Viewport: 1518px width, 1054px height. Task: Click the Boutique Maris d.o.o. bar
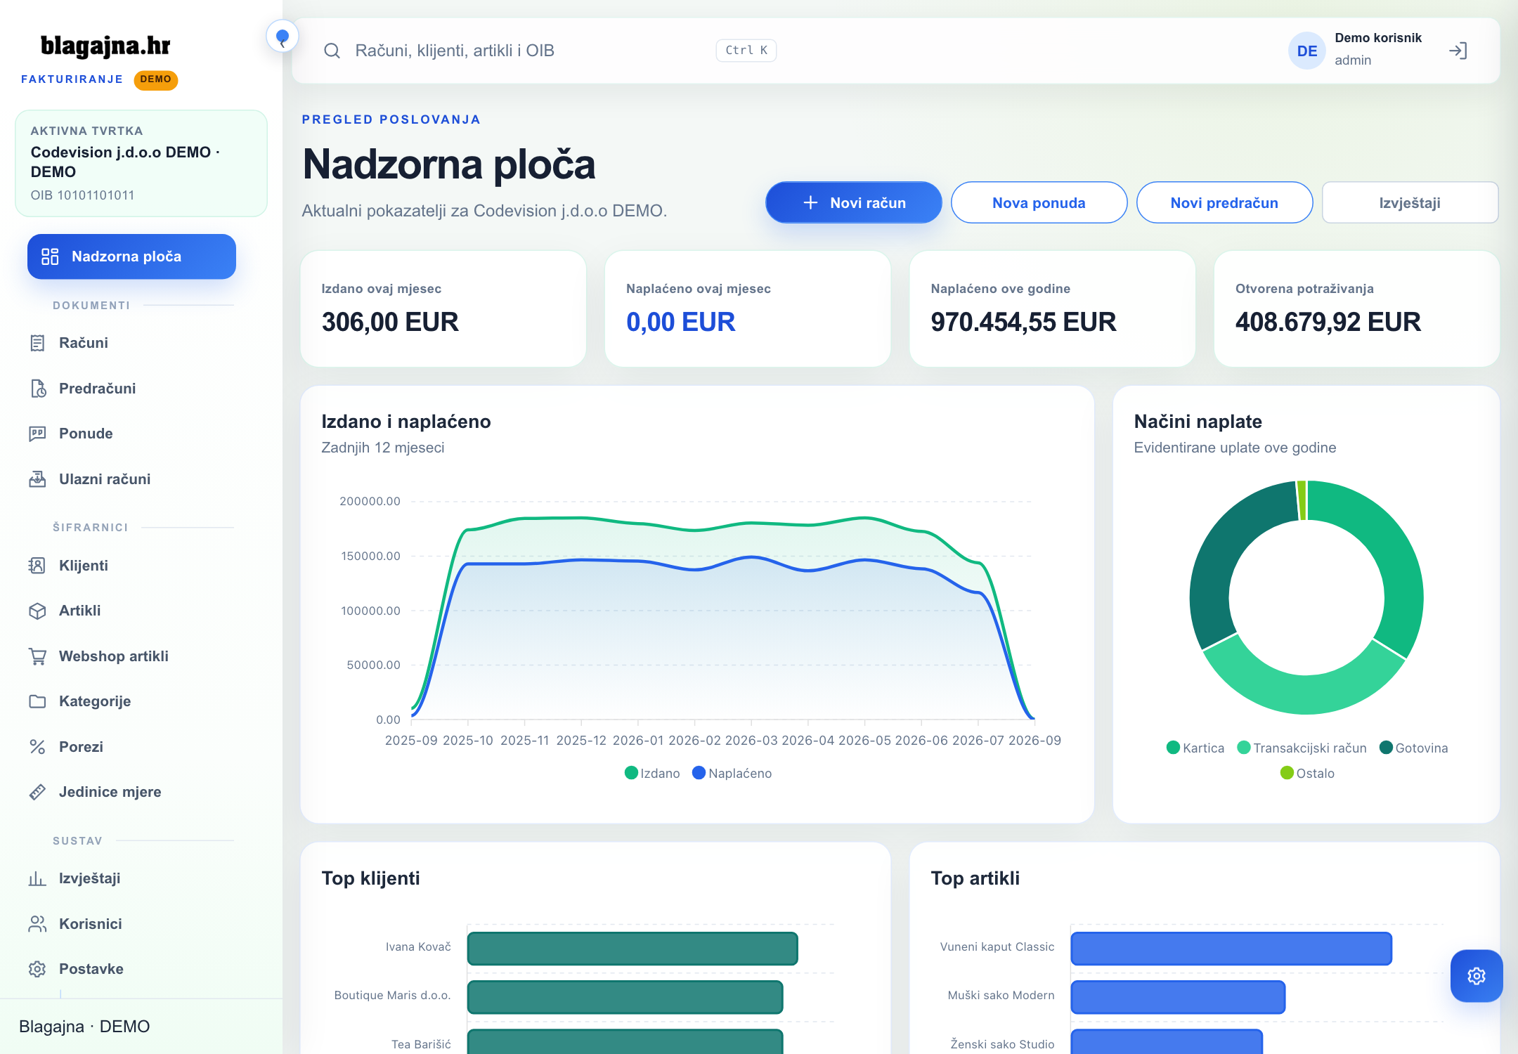(x=625, y=997)
